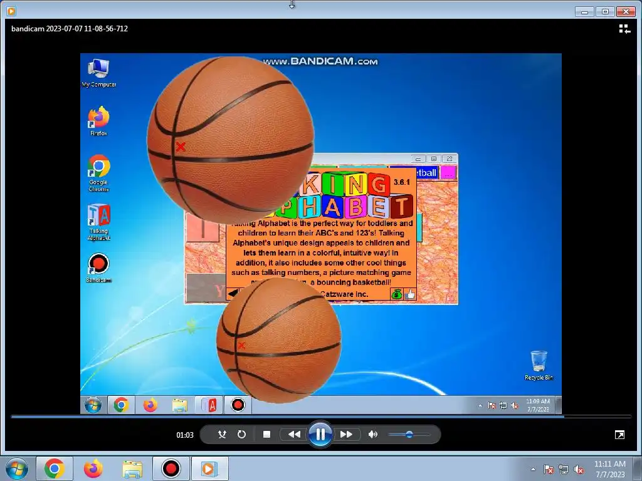This screenshot has width=642, height=481.
Task: Skip to the next track
Action: tap(346, 435)
